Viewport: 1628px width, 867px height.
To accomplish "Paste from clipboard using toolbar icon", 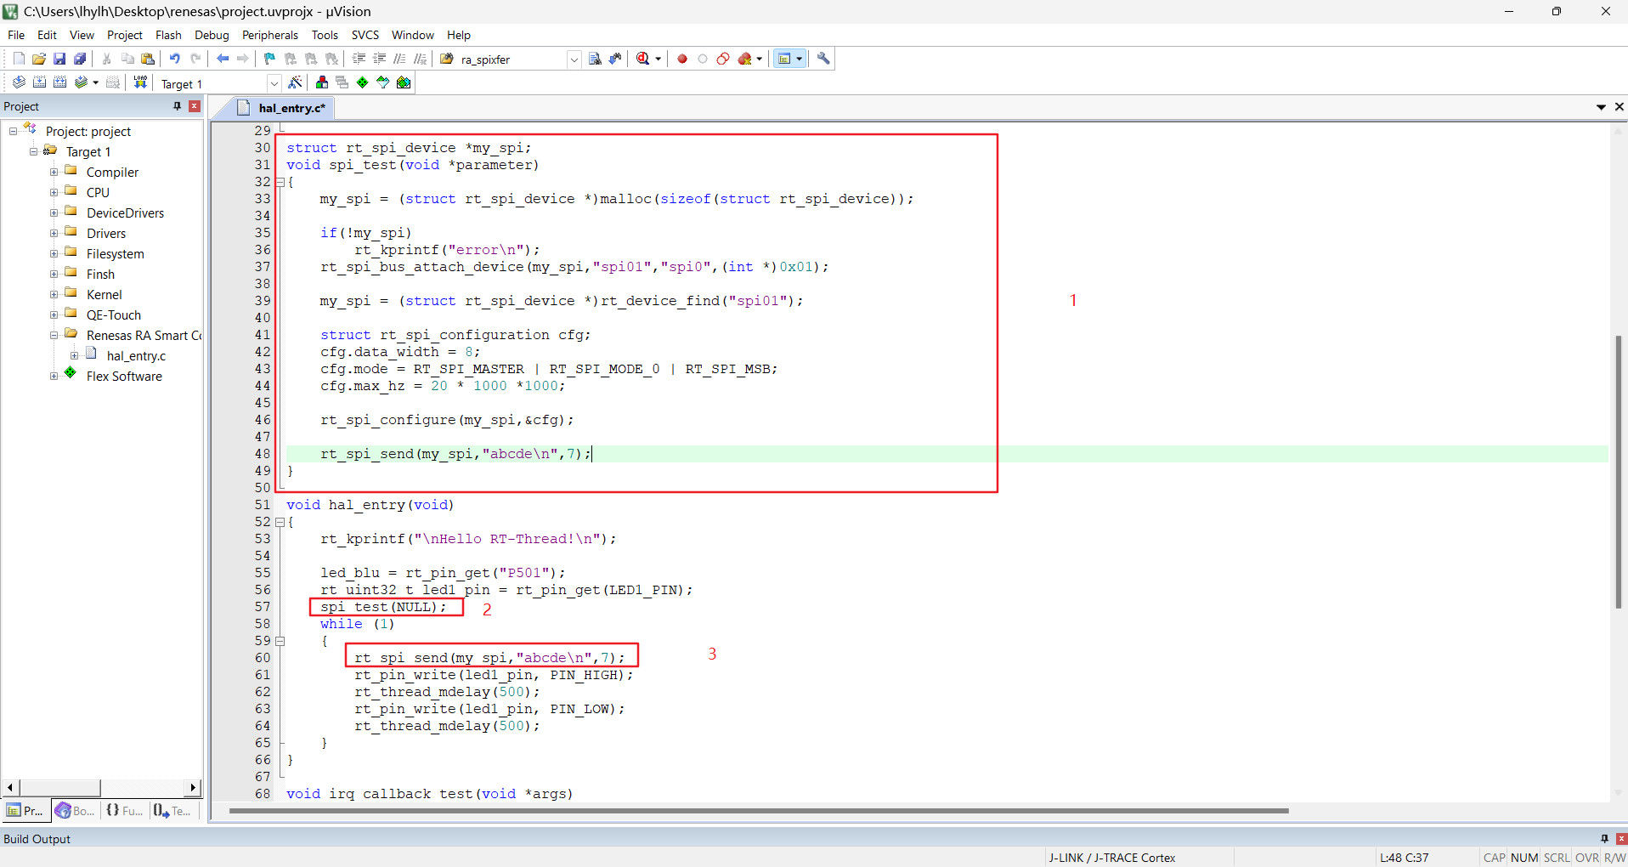I will (148, 59).
